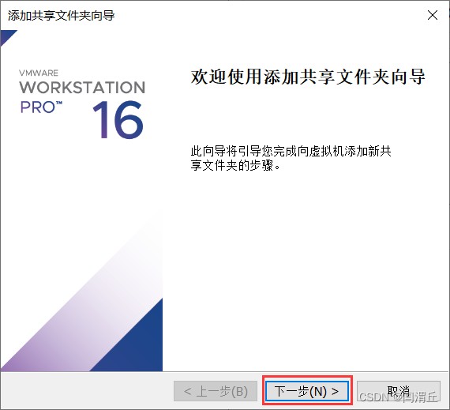
Task: Click the 取消 button
Action: 399,391
